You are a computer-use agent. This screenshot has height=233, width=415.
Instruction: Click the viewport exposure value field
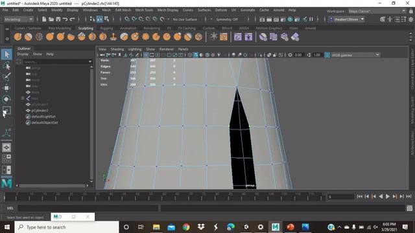click(x=298, y=55)
